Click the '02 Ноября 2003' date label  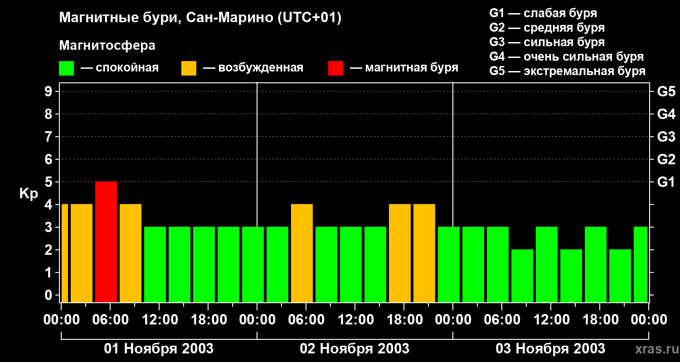point(355,348)
